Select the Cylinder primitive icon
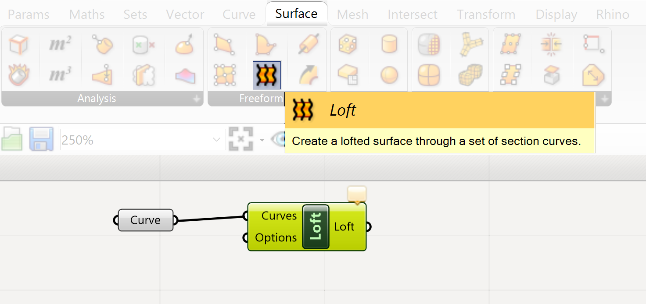 coord(389,45)
